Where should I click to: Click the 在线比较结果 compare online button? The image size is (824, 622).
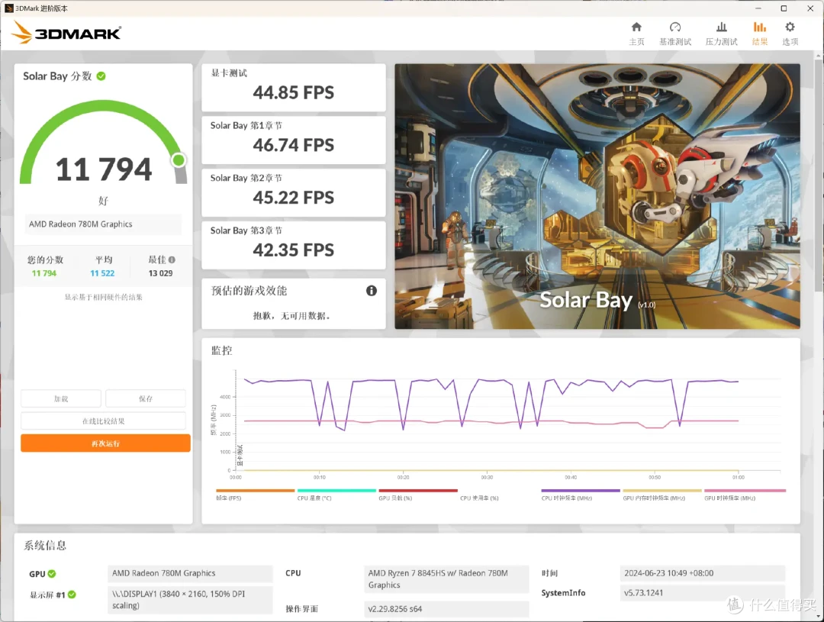tap(104, 421)
